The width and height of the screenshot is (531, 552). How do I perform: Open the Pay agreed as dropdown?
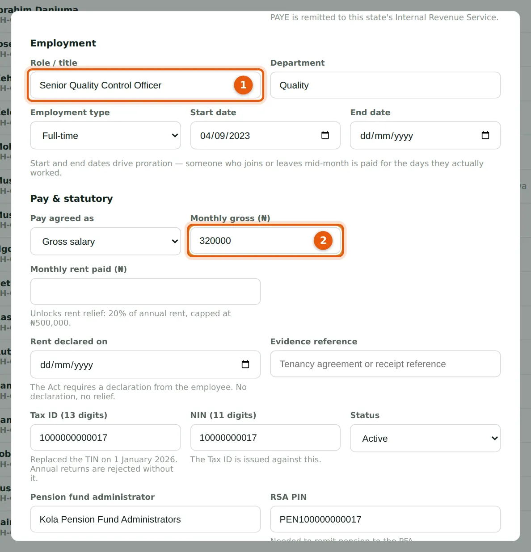(x=105, y=241)
